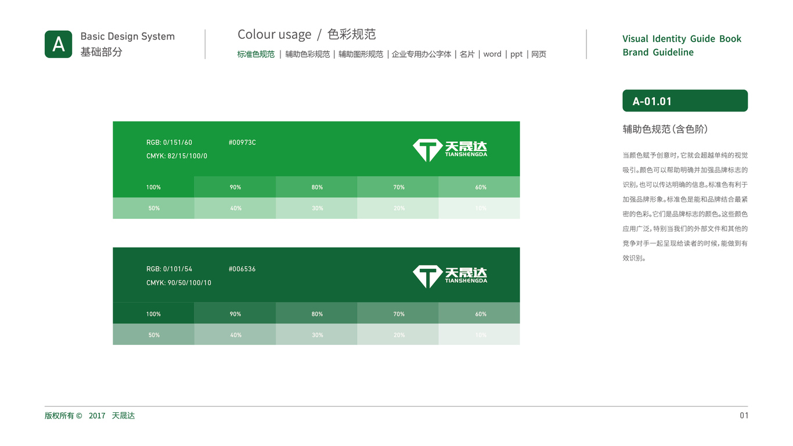Screen dimensions: 793x446
Task: Pick the bright green 100% swatch
Action: (153, 187)
